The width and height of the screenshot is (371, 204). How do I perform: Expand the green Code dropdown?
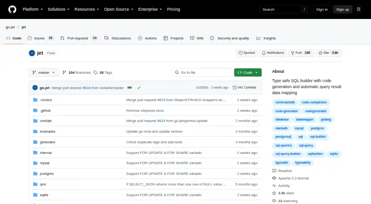tap(248, 72)
